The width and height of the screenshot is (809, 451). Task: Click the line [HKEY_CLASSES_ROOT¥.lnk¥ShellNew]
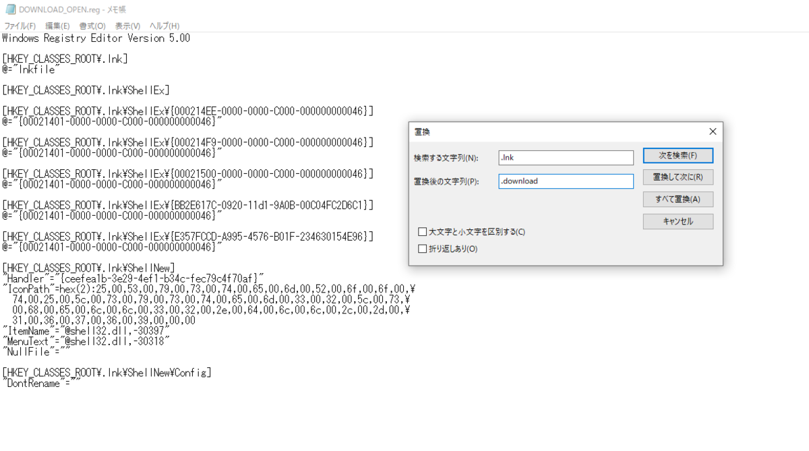89,268
